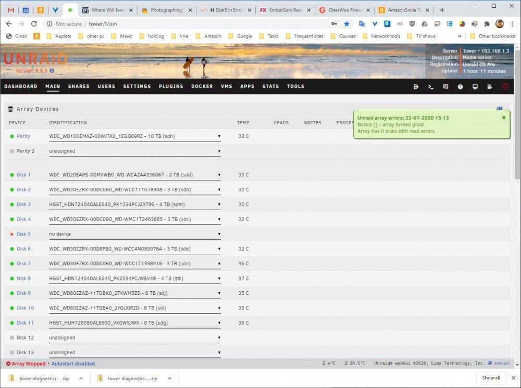Open the Disk 5 no device dropdown
Screen dimensions: 521x388
coord(134,234)
